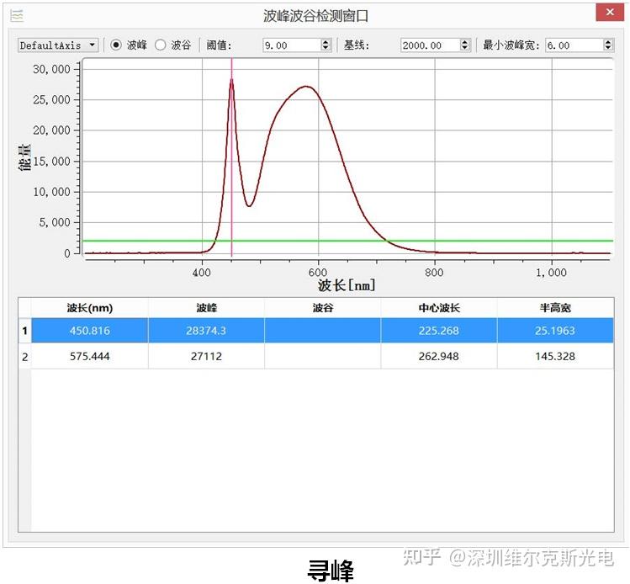Increase the 最小波峰宽 value with up arrow
The width and height of the screenshot is (630, 584).
pyautogui.click(x=608, y=42)
